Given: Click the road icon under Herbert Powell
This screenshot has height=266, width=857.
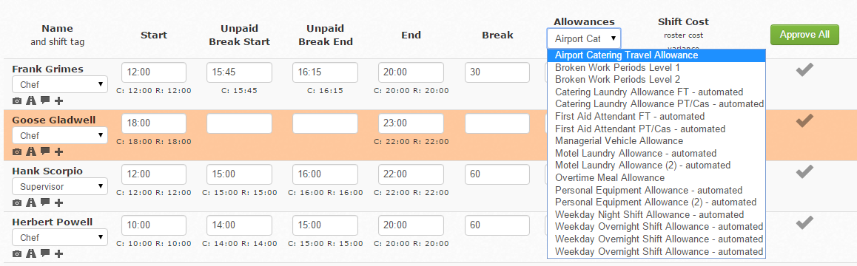Looking at the screenshot, I should (31, 253).
